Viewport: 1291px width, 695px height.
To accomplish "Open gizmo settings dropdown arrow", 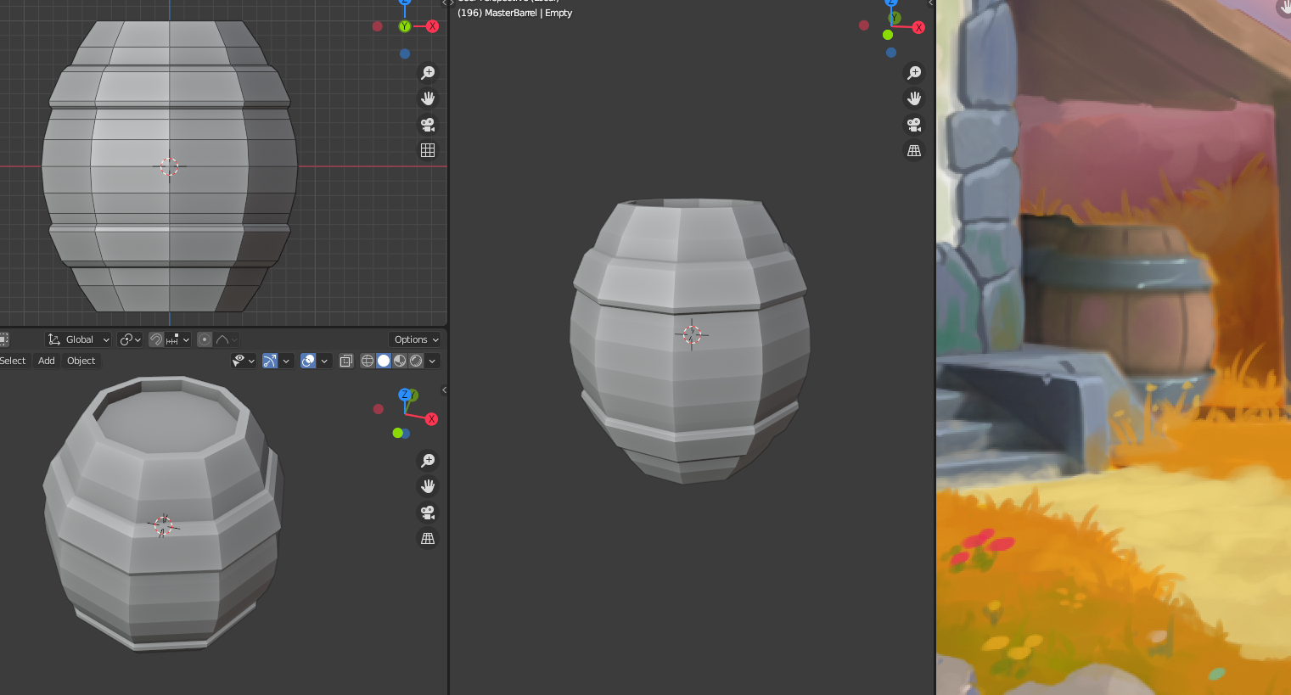I will point(286,361).
